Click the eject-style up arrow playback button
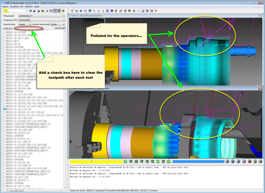Viewport: 265px width, 193px height. (227, 162)
